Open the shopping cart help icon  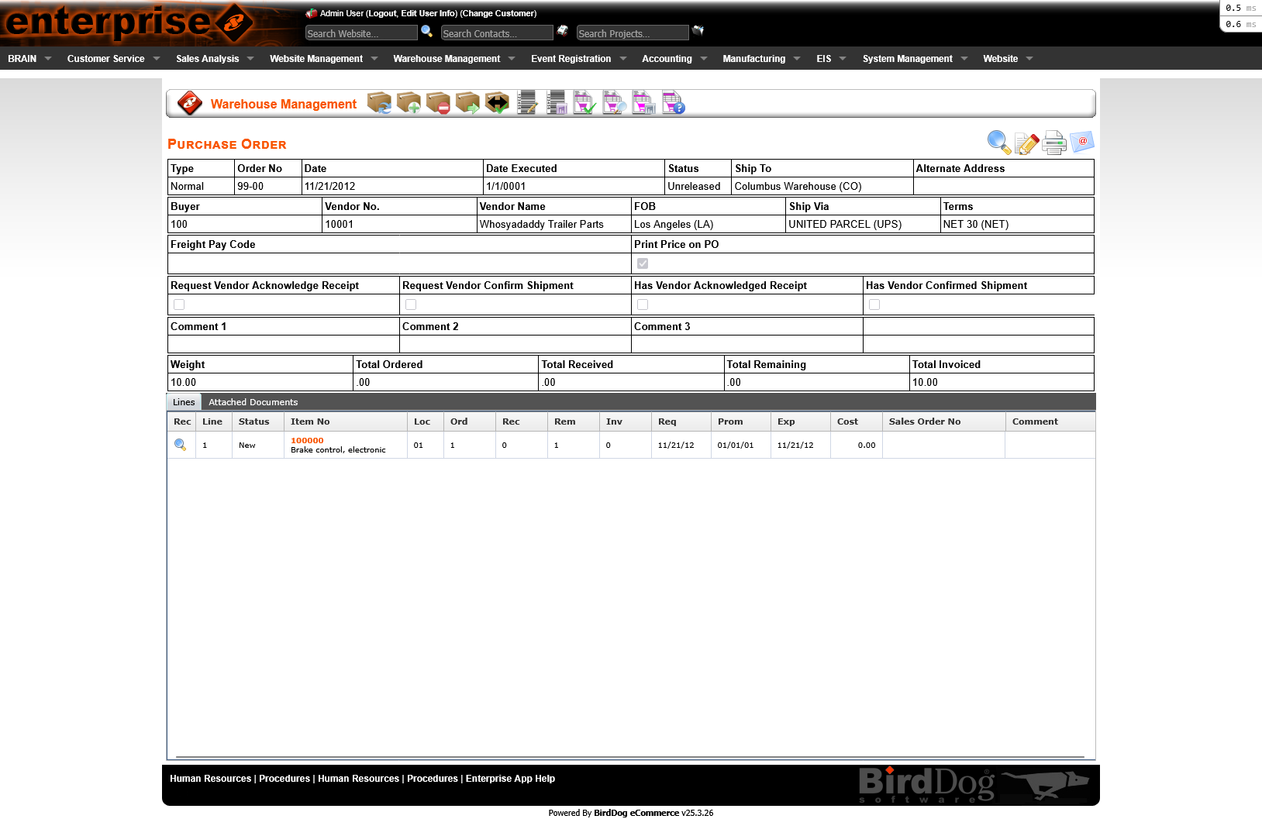coord(673,102)
